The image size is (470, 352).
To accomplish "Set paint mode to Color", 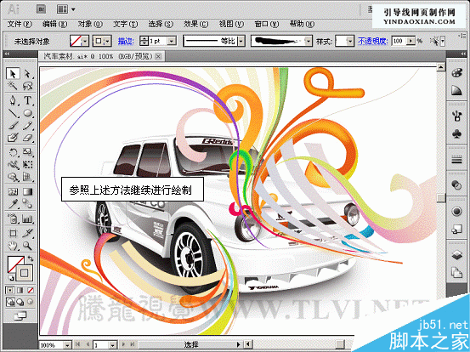I will point(10,290).
